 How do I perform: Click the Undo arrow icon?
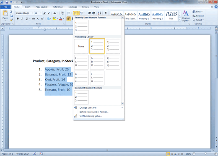coord(11,2)
